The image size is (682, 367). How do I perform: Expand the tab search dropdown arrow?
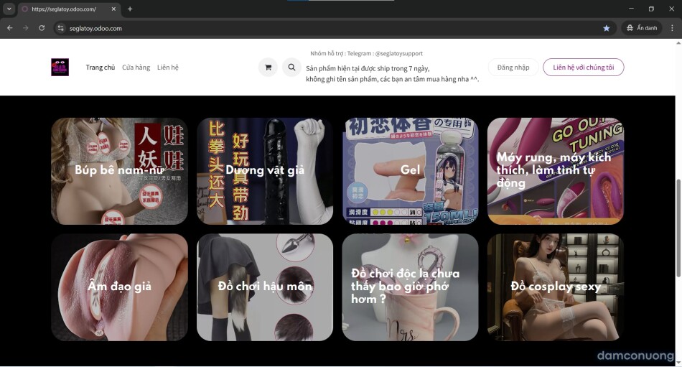pos(9,9)
